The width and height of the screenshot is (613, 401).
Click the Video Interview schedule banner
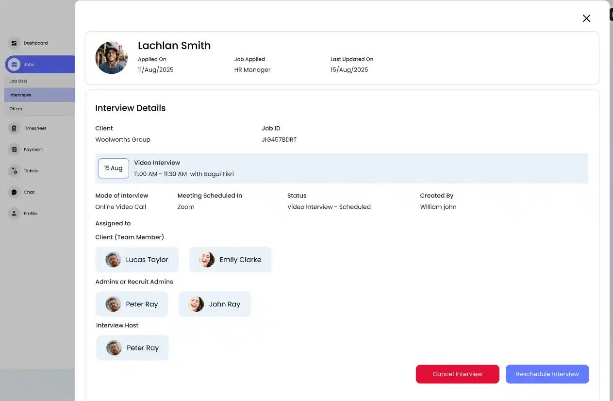342,168
